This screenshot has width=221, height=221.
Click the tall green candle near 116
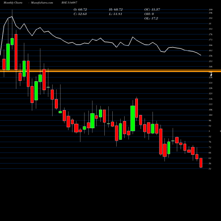tap(133, 118)
